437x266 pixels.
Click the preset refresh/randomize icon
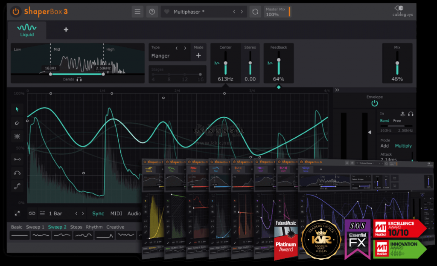tap(255, 12)
